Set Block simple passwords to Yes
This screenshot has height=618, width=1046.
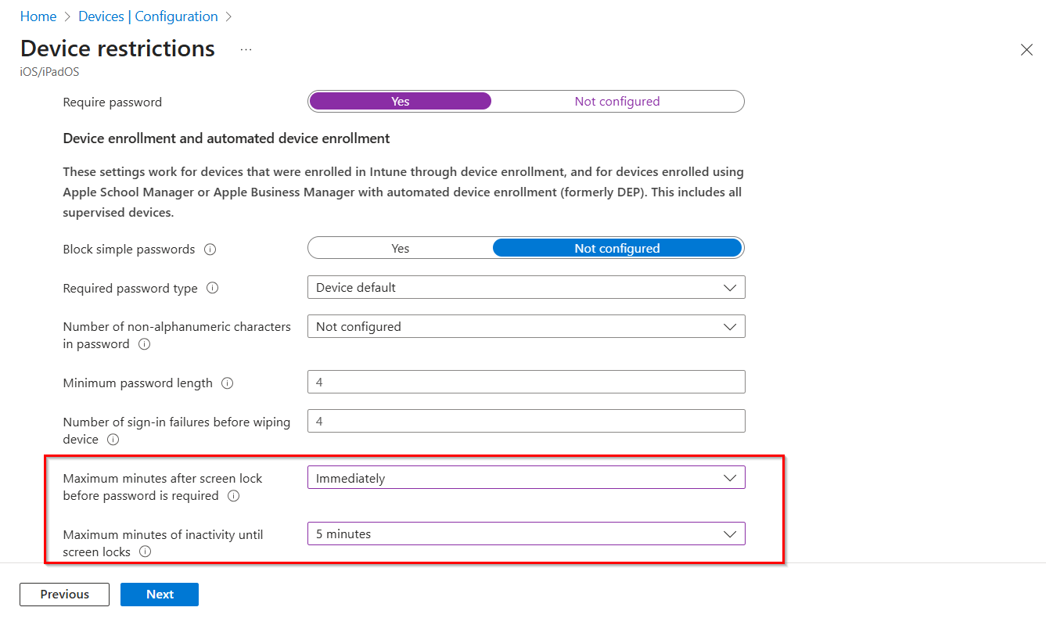[400, 247]
